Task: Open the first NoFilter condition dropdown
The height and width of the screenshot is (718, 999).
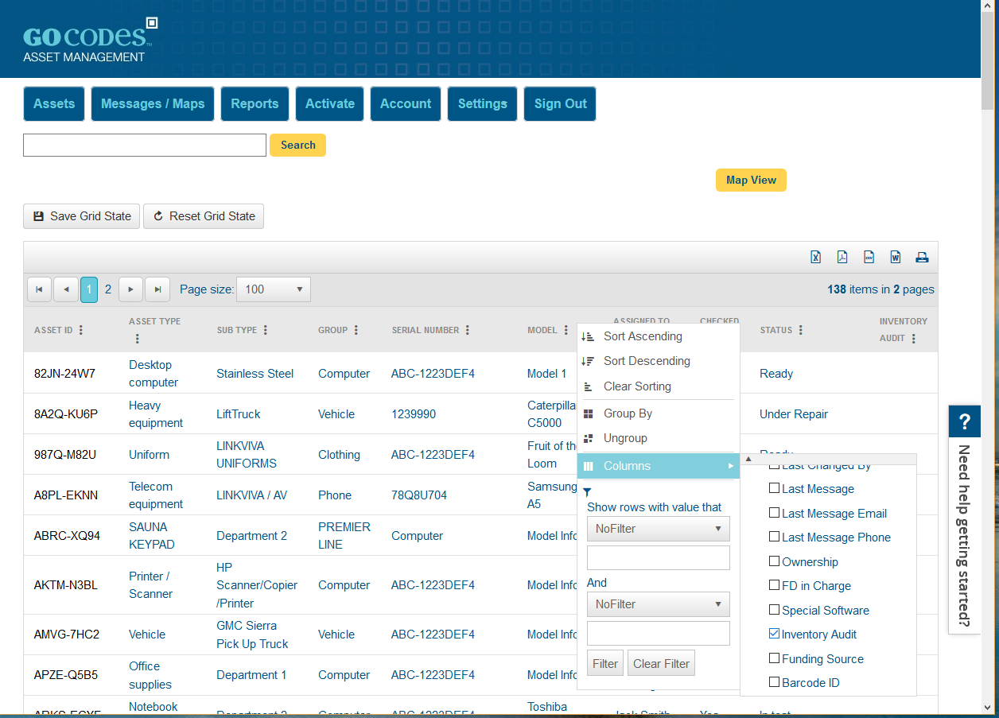Action: (658, 529)
